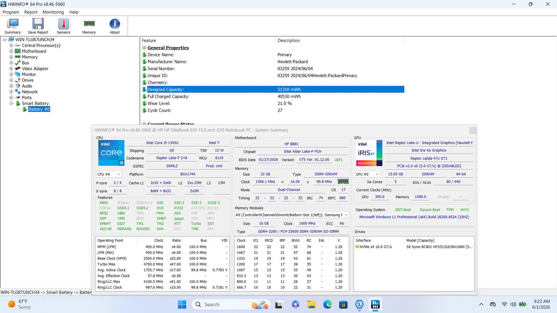Open the HWiNFO taskbar icon
557x313 pixels.
(x=375, y=305)
